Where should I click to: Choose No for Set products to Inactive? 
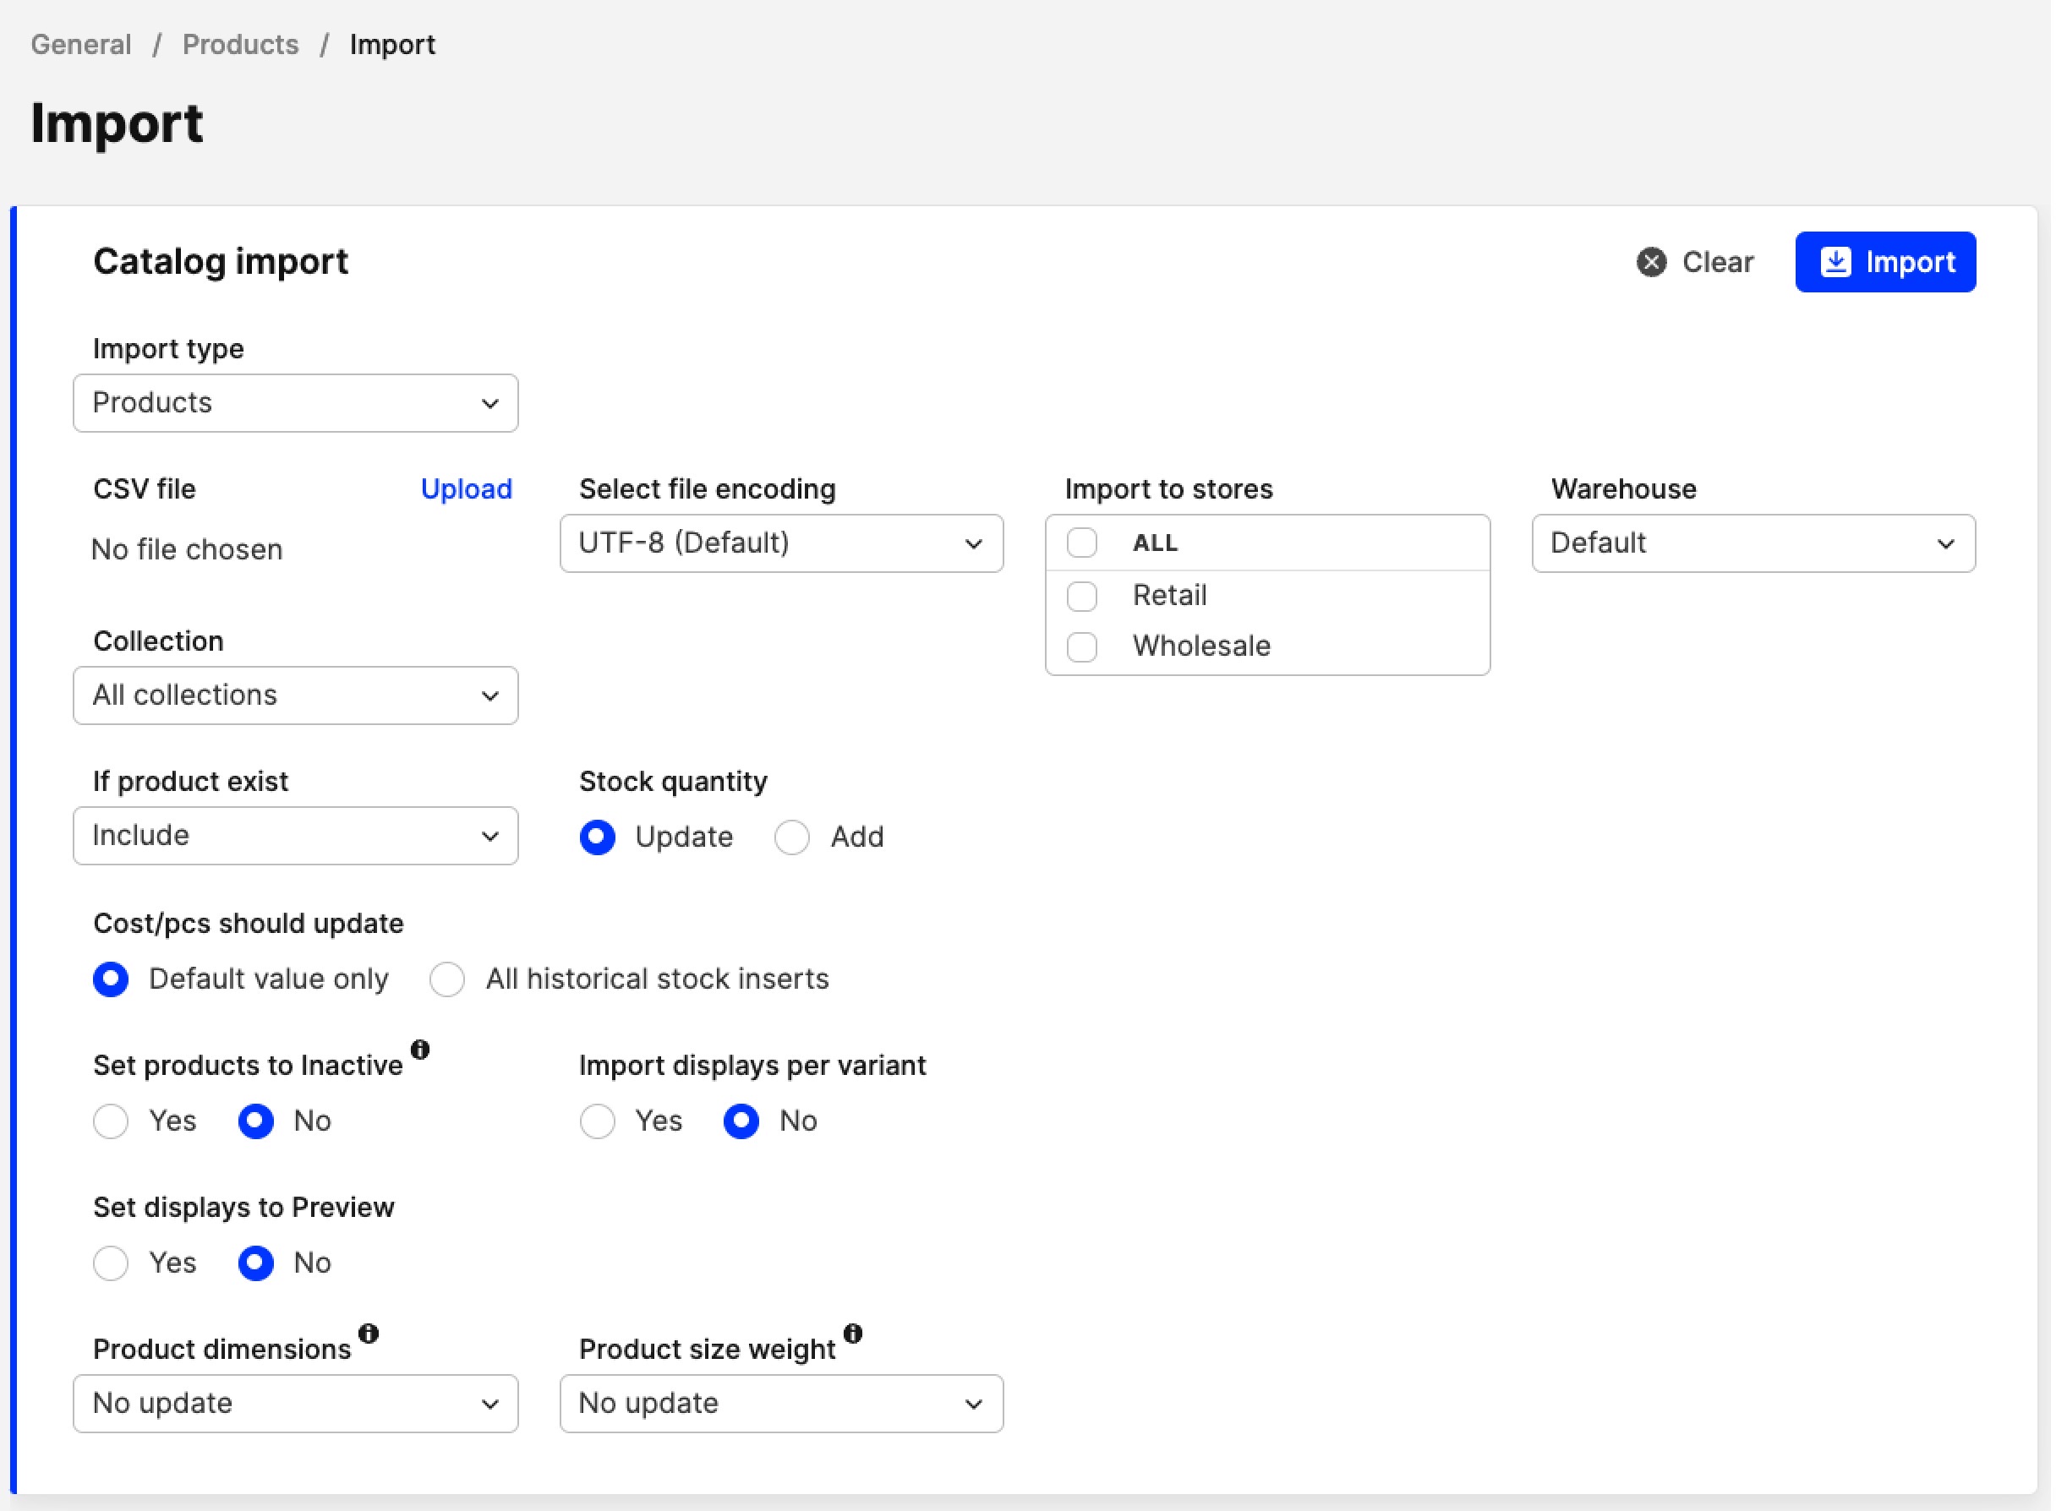click(256, 1123)
